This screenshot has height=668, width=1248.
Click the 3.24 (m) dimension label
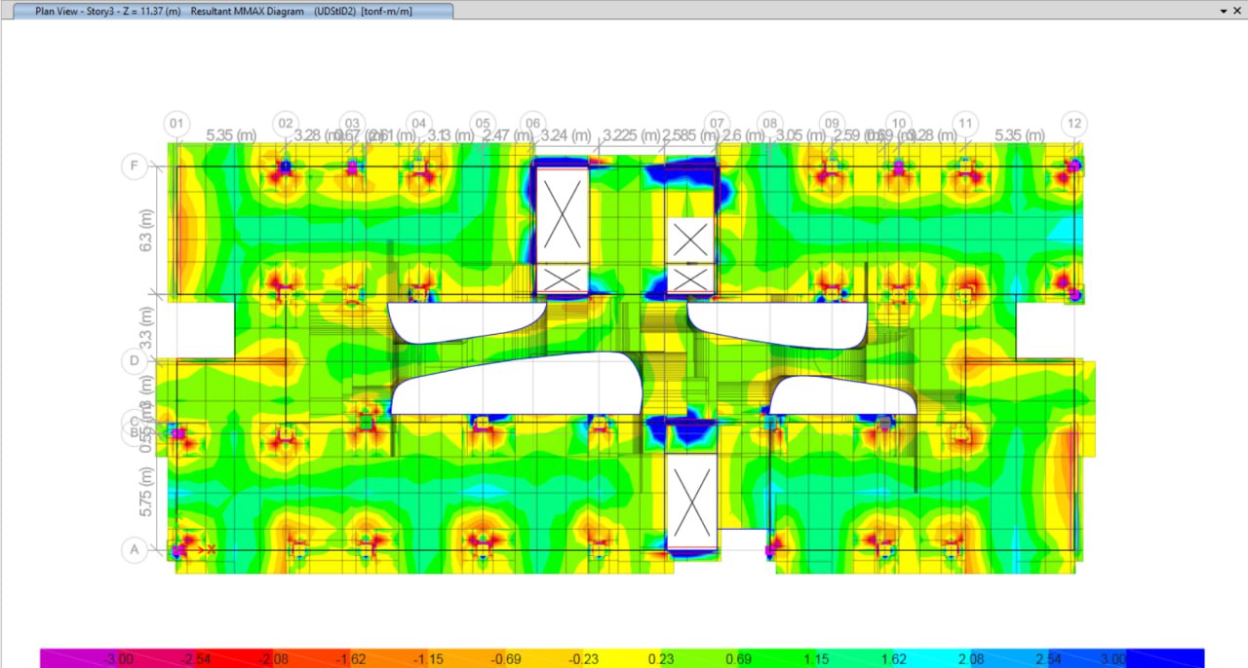tap(565, 134)
